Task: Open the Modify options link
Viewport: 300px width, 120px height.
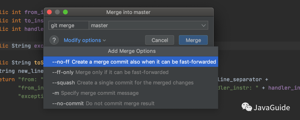Action: 82,40
